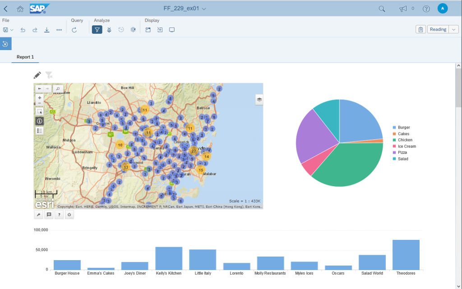Open the map legend list icon

click(x=39, y=130)
